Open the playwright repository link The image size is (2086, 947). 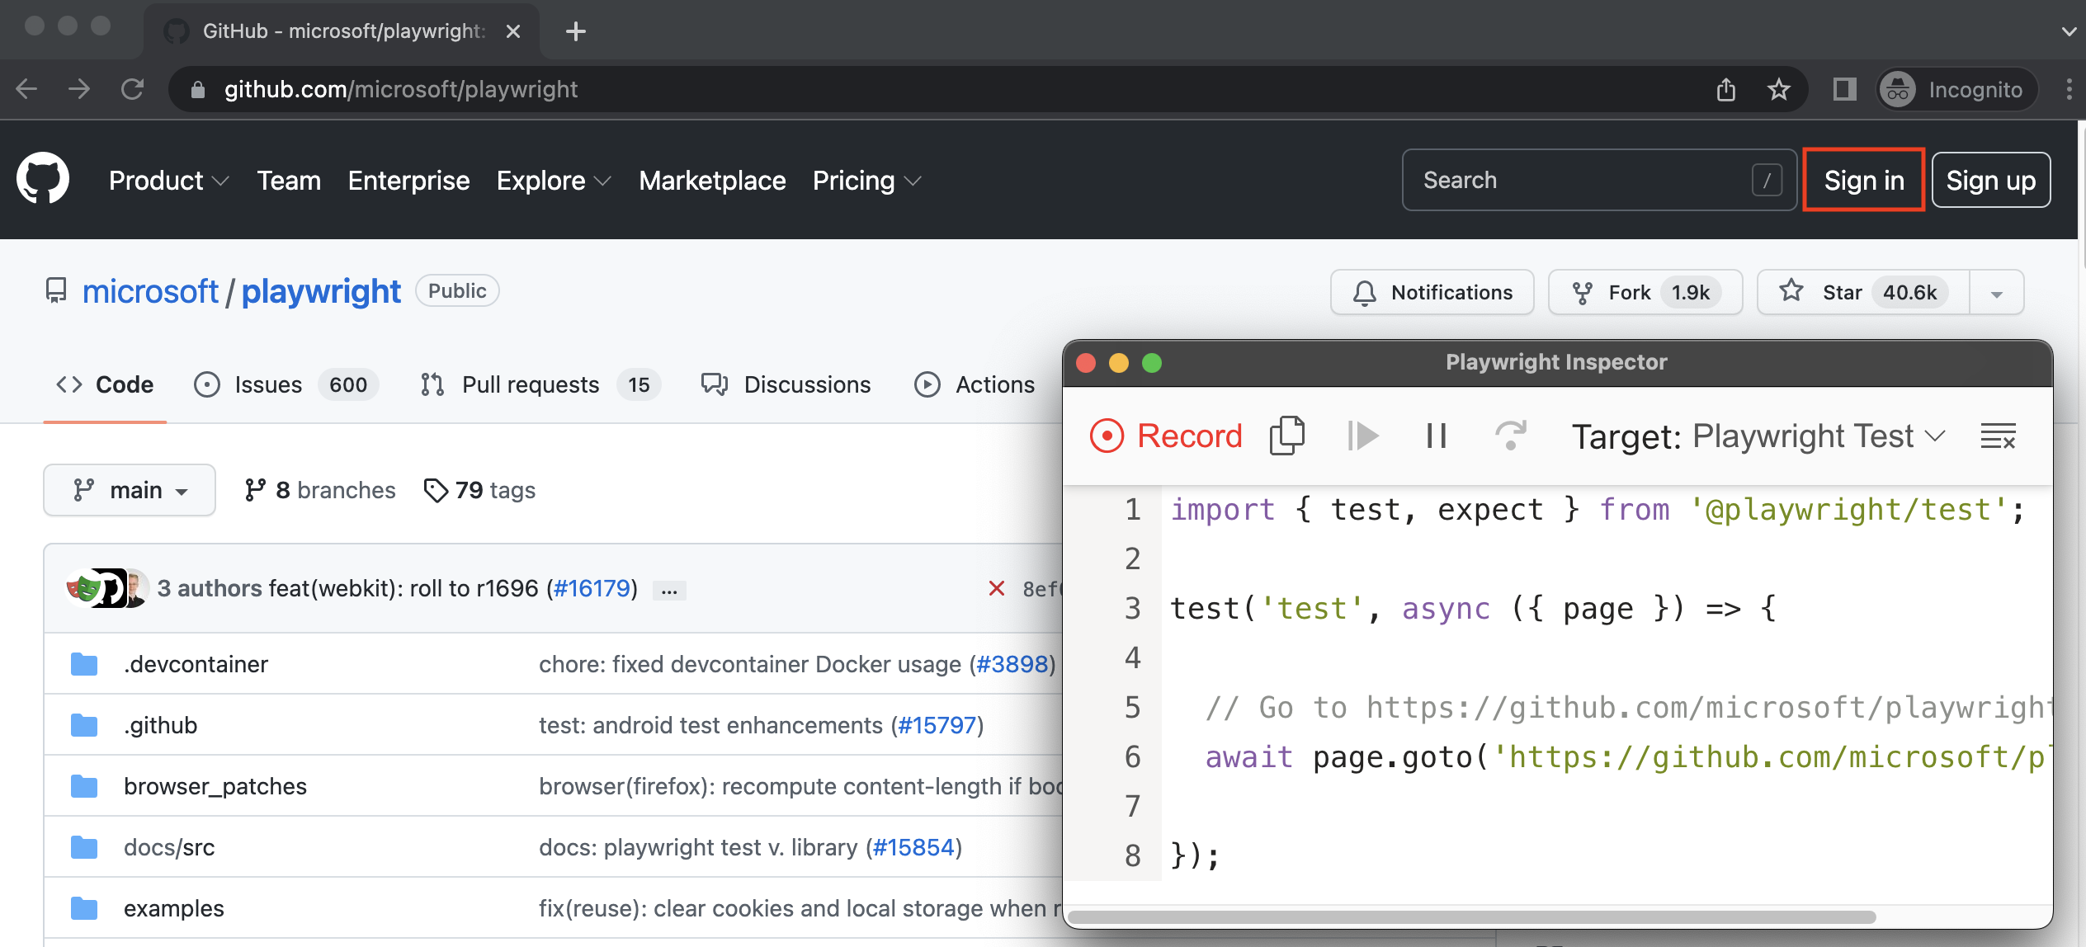[x=321, y=291]
